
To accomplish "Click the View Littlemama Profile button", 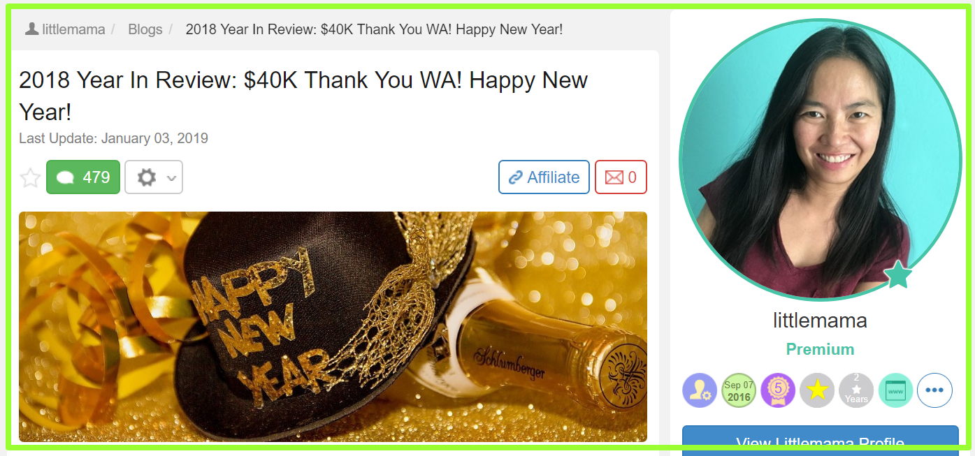I will pos(821,440).
